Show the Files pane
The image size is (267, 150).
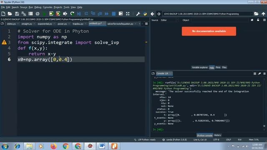(224, 67)
